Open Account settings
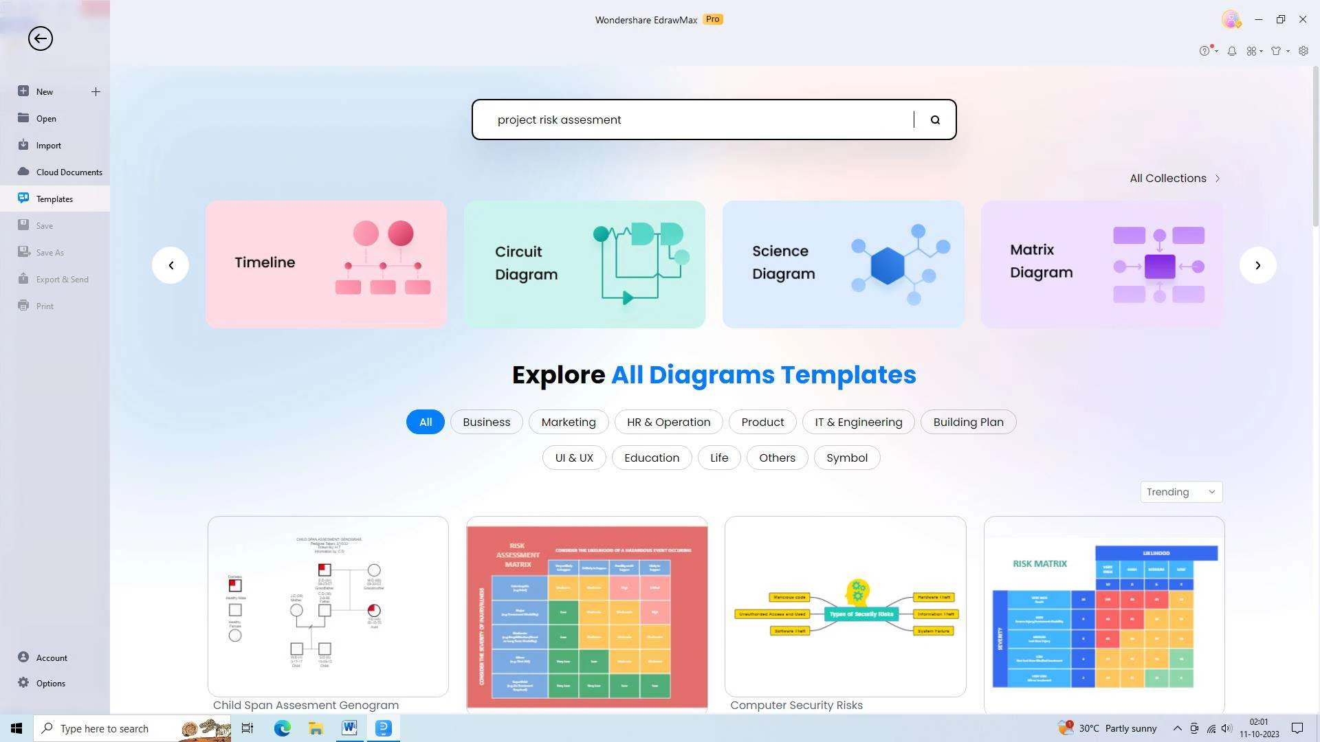 [51, 657]
